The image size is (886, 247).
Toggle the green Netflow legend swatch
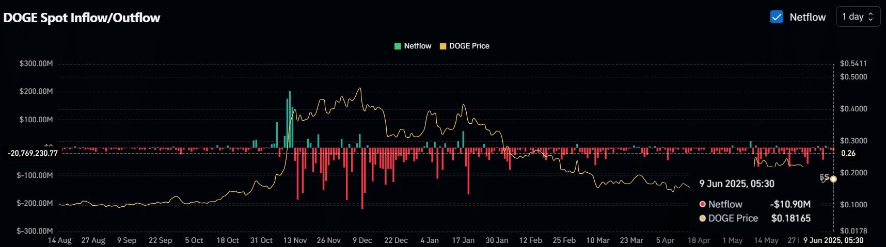point(398,46)
